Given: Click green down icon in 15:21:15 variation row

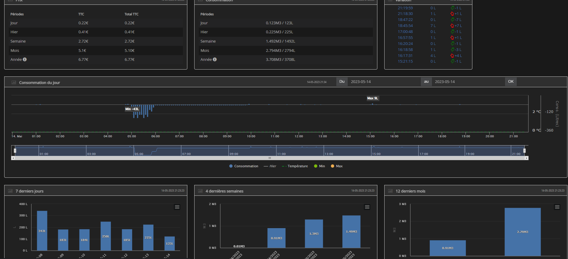Looking at the screenshot, I should click(452, 61).
